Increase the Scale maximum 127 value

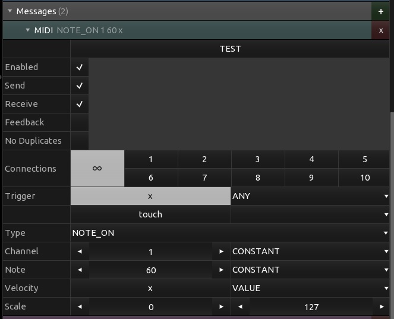pos(382,307)
